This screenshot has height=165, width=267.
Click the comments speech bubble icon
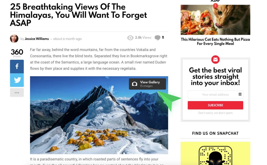point(157,38)
